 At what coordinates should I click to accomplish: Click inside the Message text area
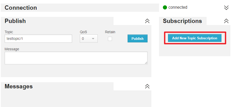pos(76,58)
